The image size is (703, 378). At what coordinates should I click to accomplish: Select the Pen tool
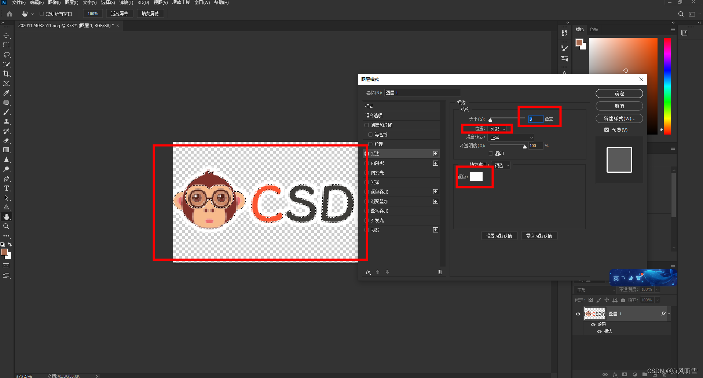coord(6,179)
